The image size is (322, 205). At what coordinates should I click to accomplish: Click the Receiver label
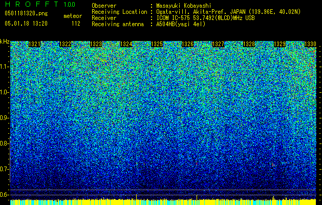[x=104, y=18]
